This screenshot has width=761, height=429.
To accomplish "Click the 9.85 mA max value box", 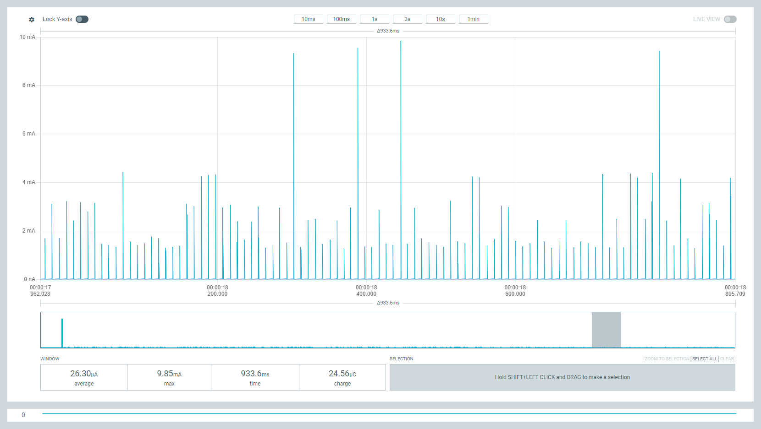I will click(169, 378).
